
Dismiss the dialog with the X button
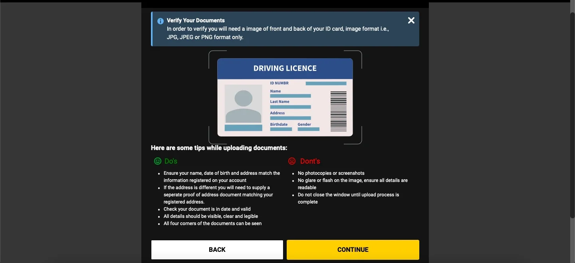coord(411,20)
